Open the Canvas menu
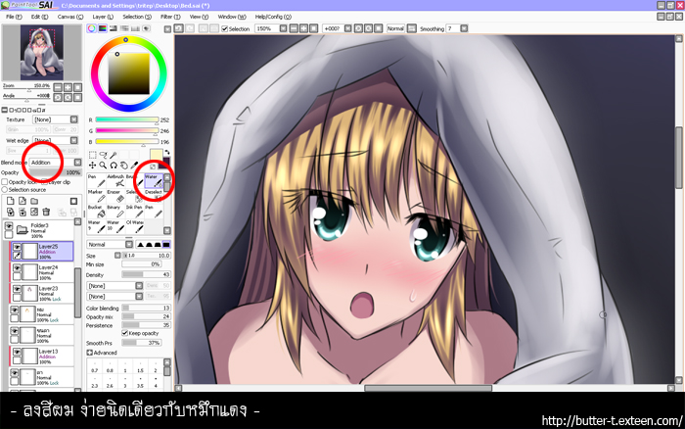 pyautogui.click(x=69, y=17)
